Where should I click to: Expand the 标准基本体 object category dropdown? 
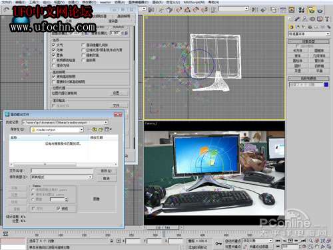pyautogui.click(x=328, y=34)
